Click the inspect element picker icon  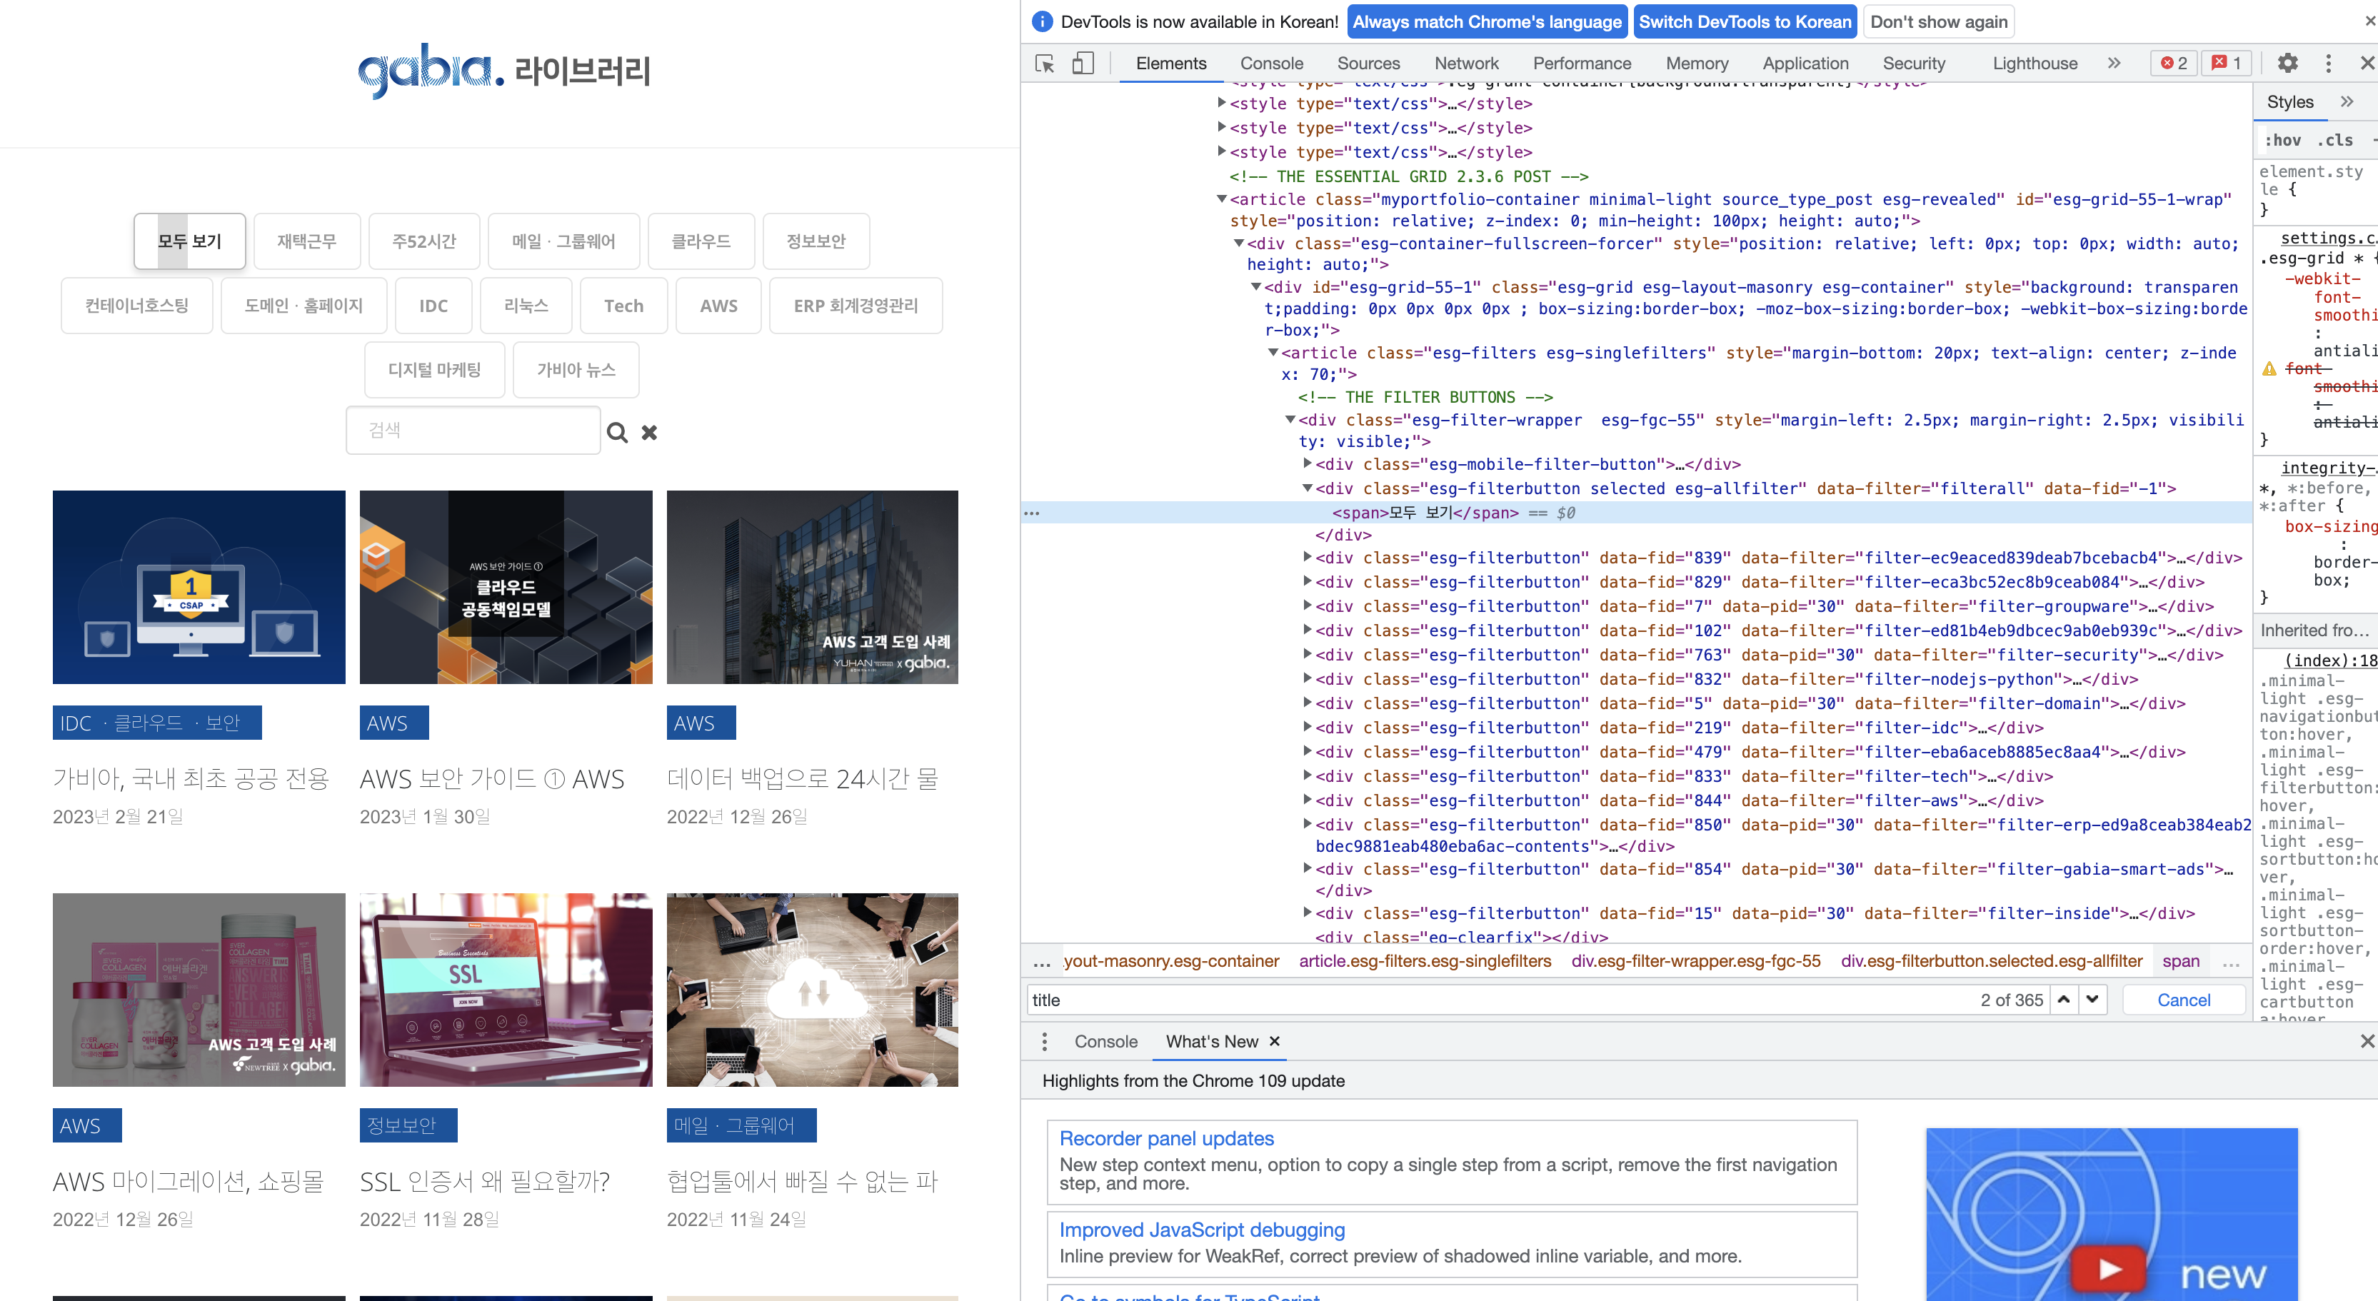tap(1045, 64)
